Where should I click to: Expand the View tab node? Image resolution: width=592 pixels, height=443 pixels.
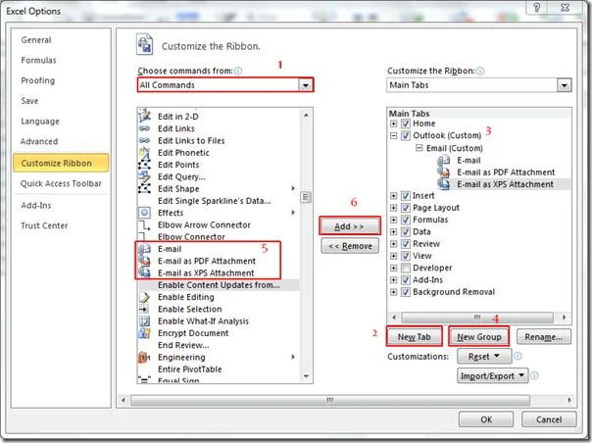(x=393, y=256)
